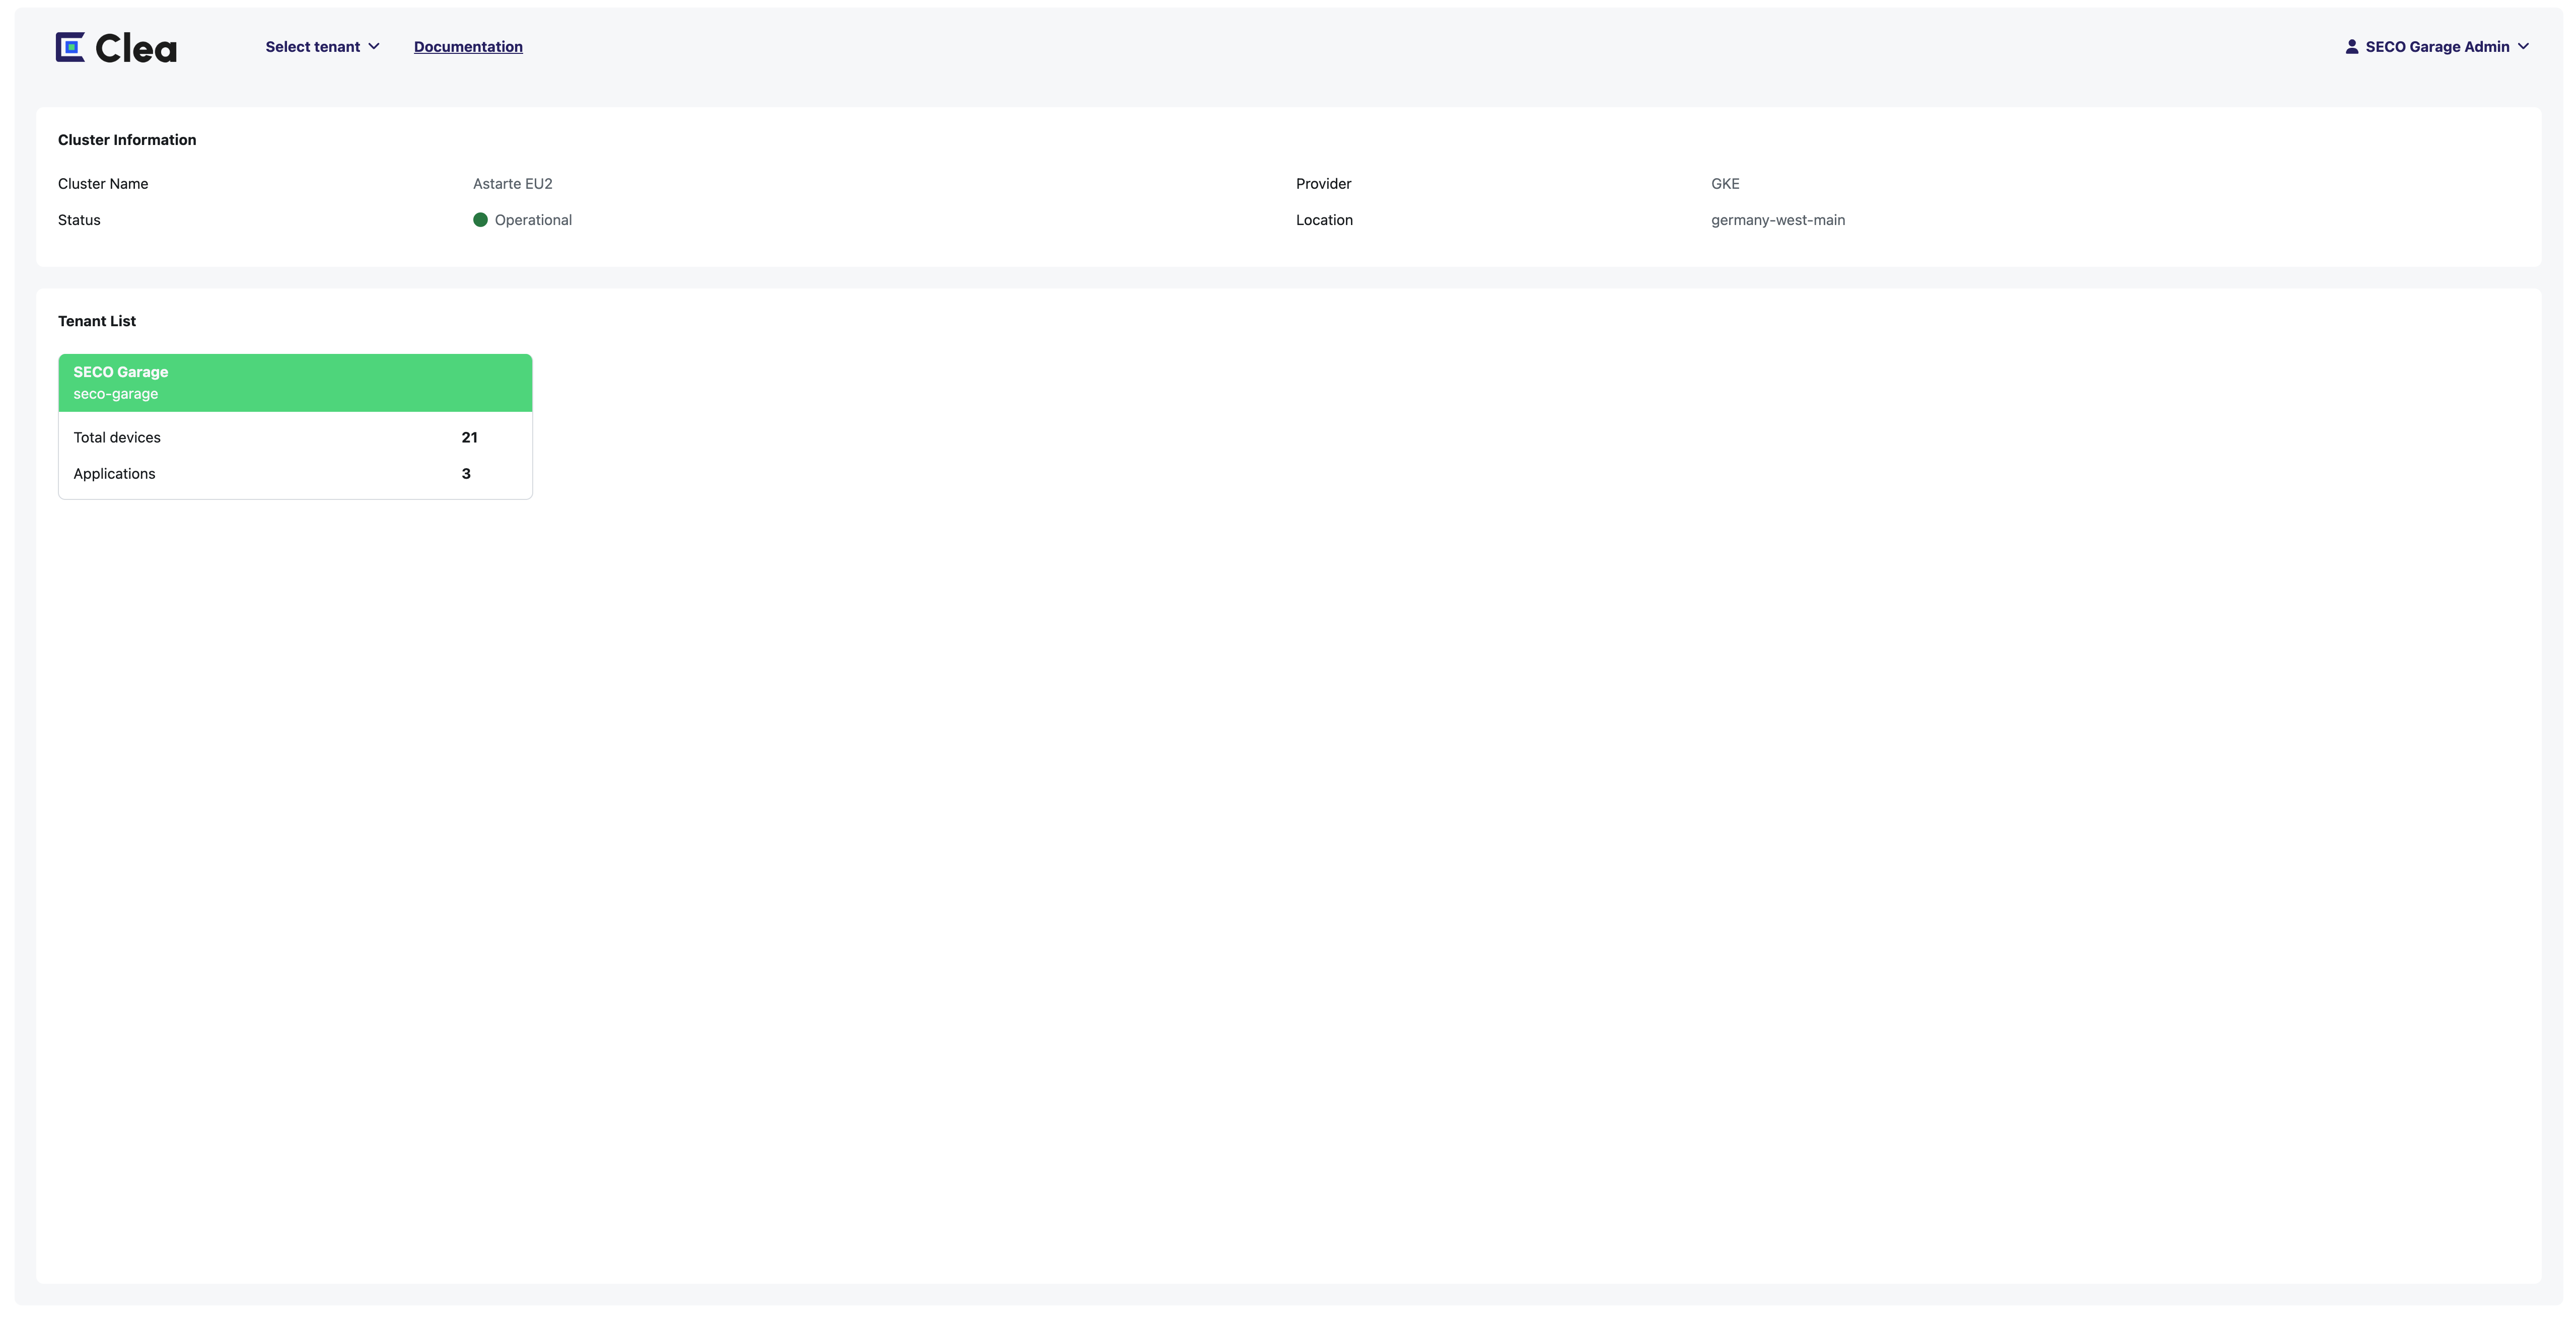The width and height of the screenshot is (2576, 1320).
Task: Click the Total devices count 21
Action: pos(469,437)
